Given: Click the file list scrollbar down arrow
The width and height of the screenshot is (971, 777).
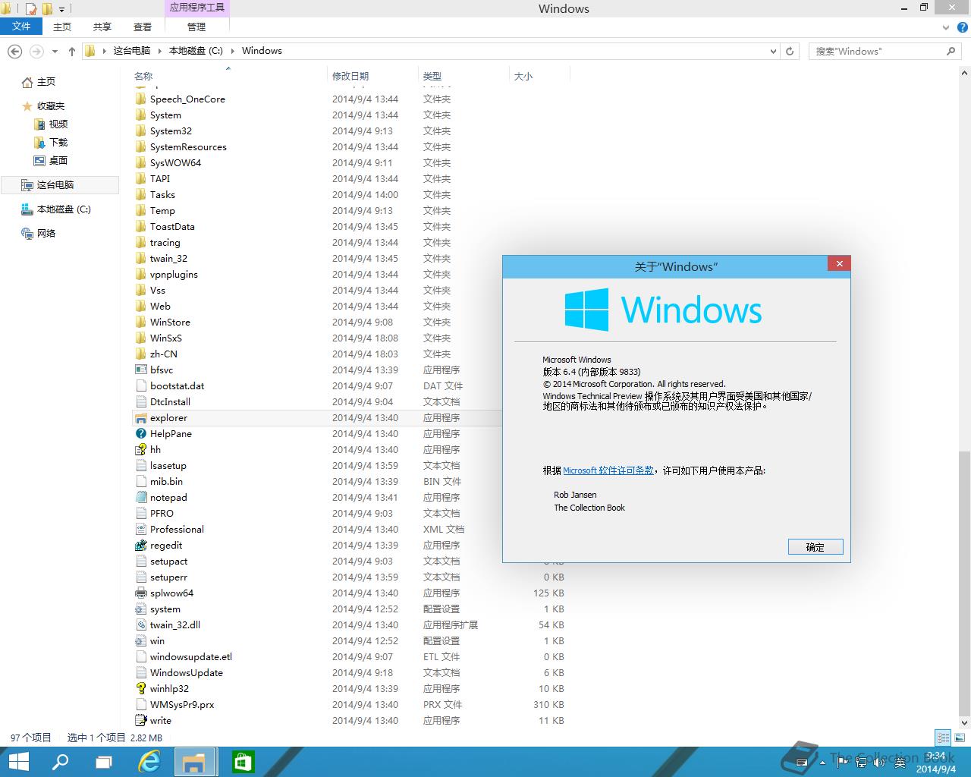Looking at the screenshot, I should click(x=964, y=722).
